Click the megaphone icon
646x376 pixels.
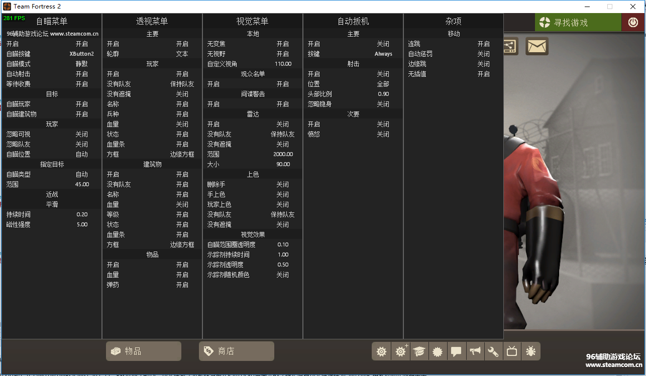[475, 351]
